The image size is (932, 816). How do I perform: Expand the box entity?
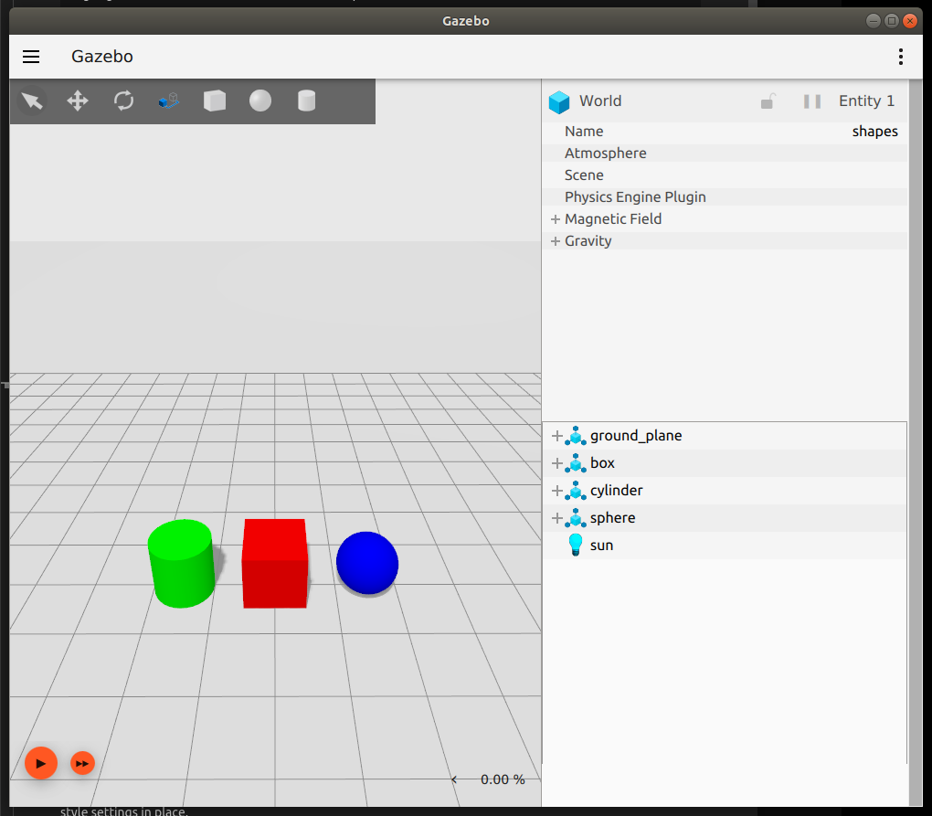557,463
